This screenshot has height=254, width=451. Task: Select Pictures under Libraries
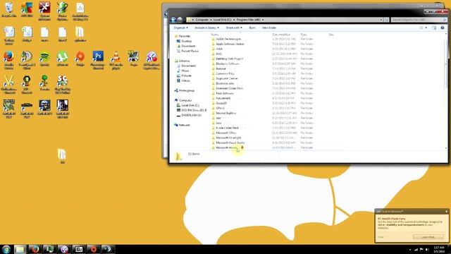[186, 75]
